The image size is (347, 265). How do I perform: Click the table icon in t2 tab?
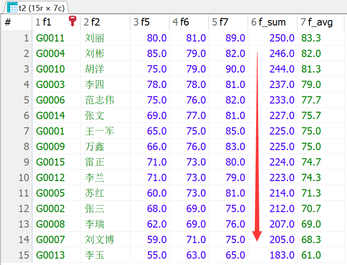12,7
